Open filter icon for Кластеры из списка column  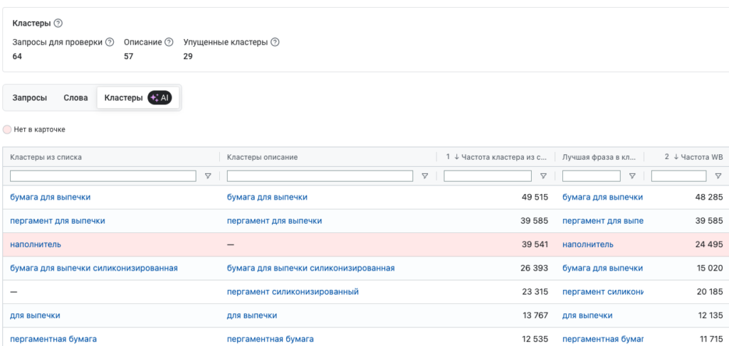coord(208,176)
